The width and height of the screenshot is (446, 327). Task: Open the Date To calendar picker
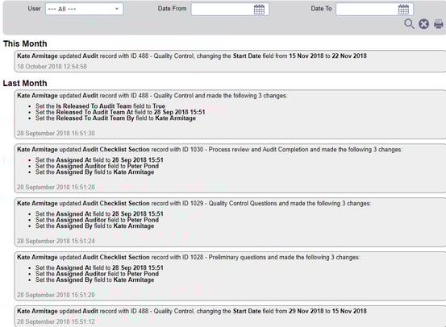click(403, 10)
